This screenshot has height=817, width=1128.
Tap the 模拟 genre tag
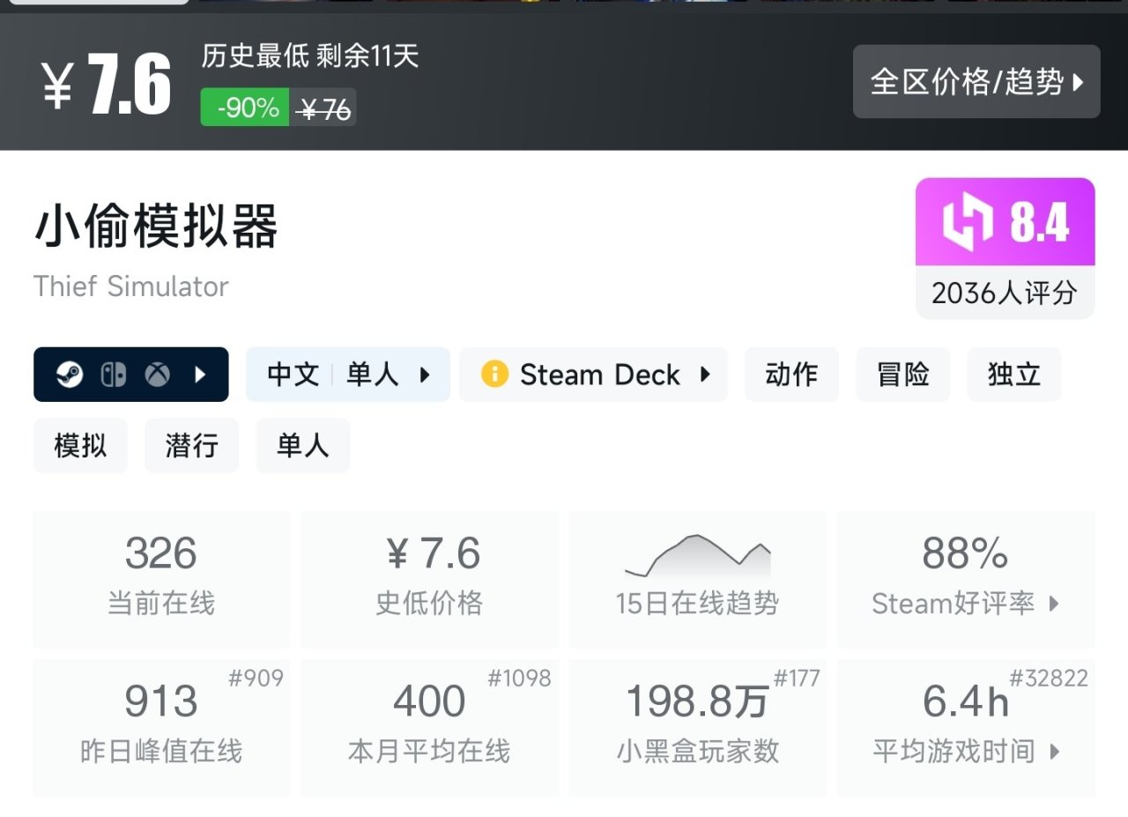tap(80, 445)
